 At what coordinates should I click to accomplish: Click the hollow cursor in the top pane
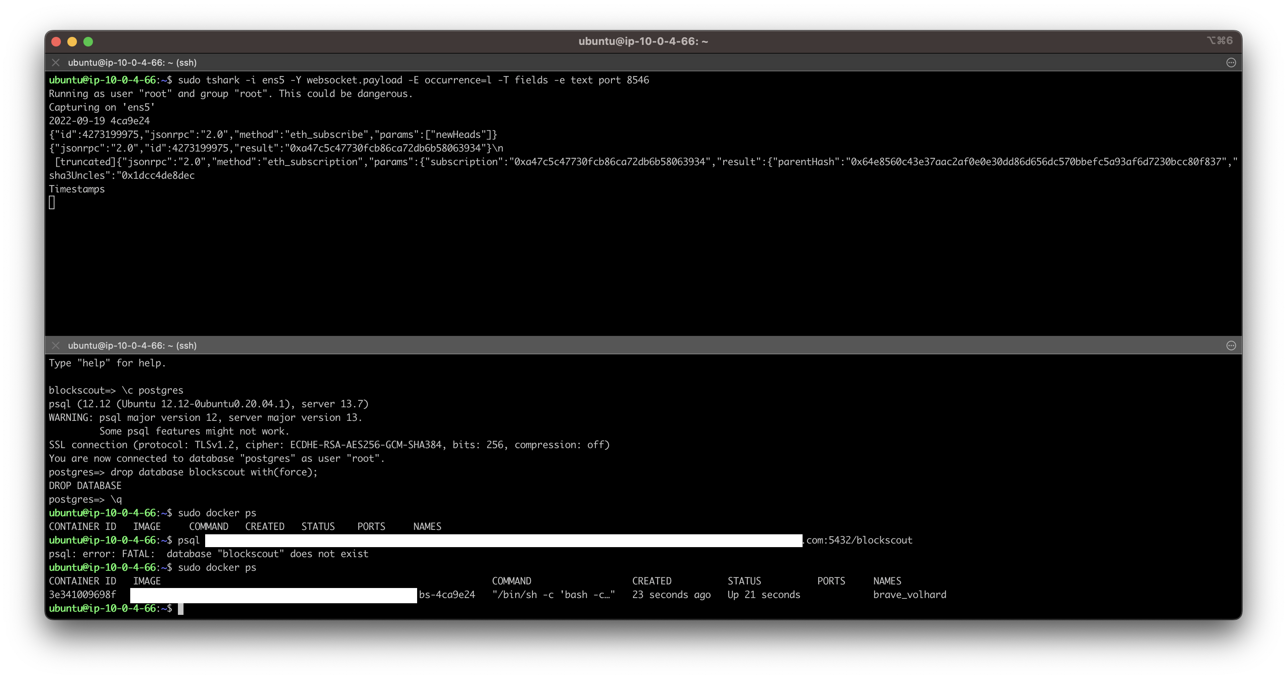[51, 202]
